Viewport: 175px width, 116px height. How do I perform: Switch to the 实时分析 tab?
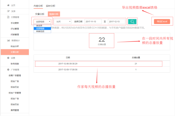(51, 6)
